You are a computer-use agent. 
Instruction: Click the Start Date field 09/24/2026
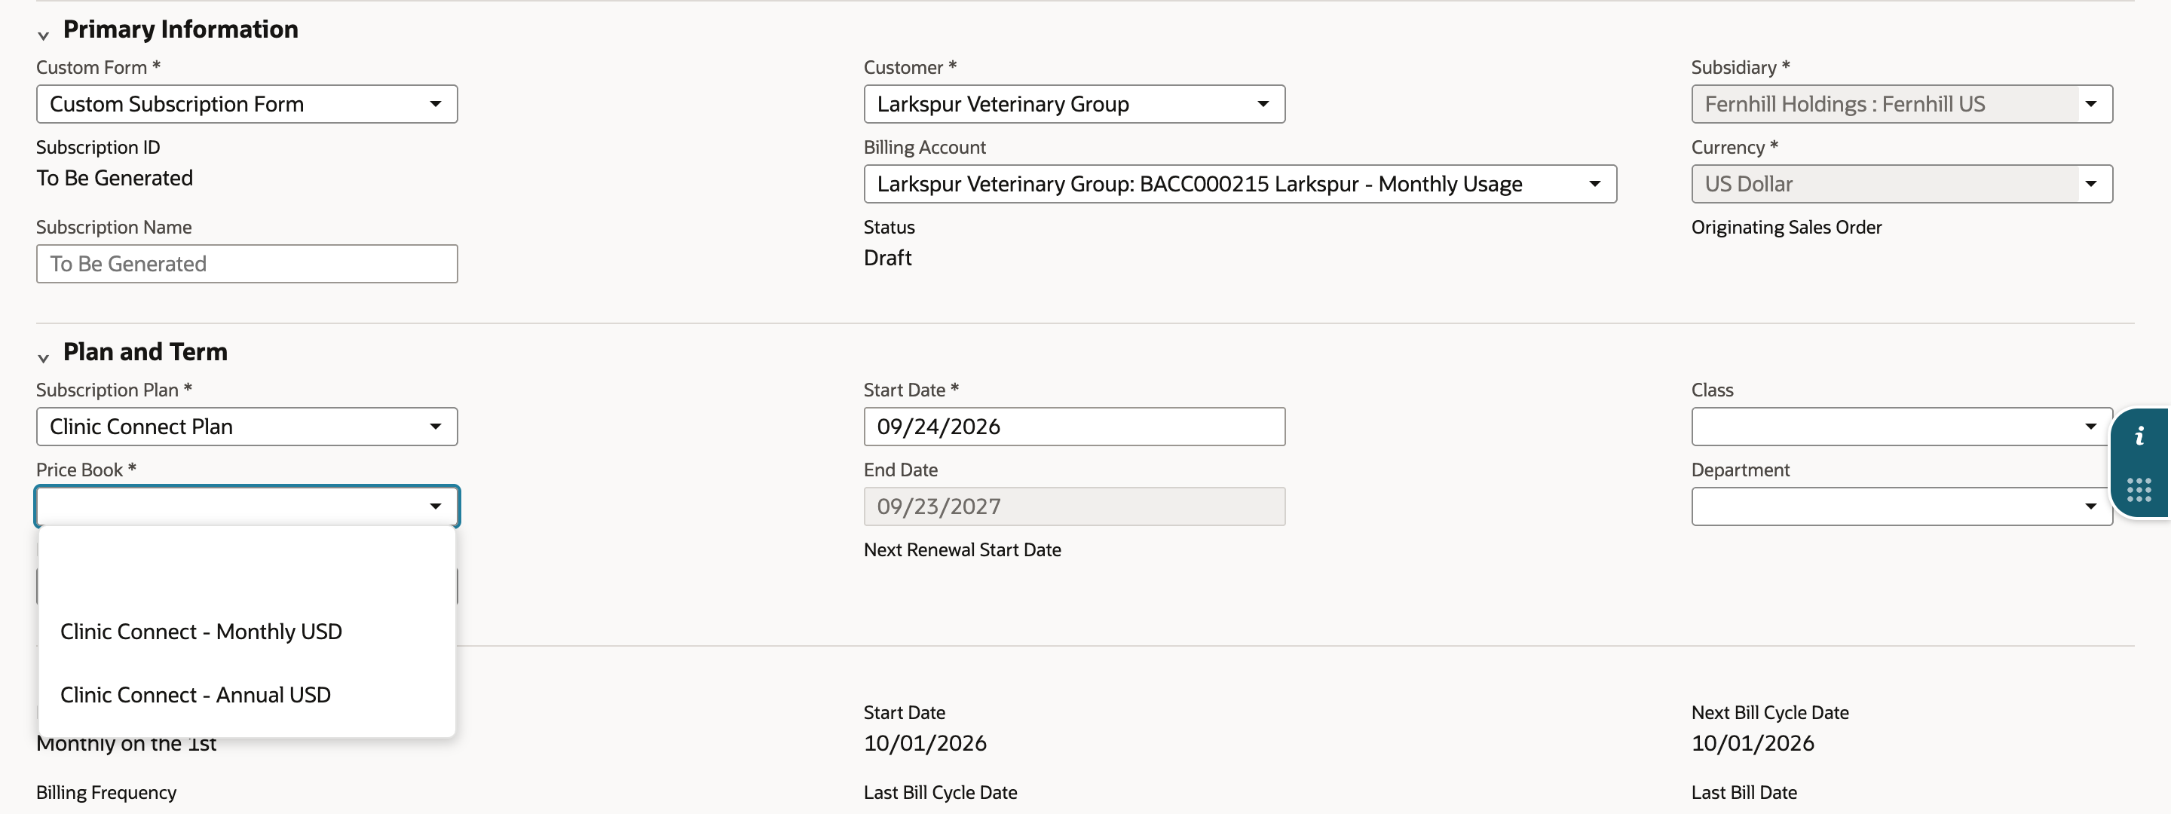coord(1073,427)
